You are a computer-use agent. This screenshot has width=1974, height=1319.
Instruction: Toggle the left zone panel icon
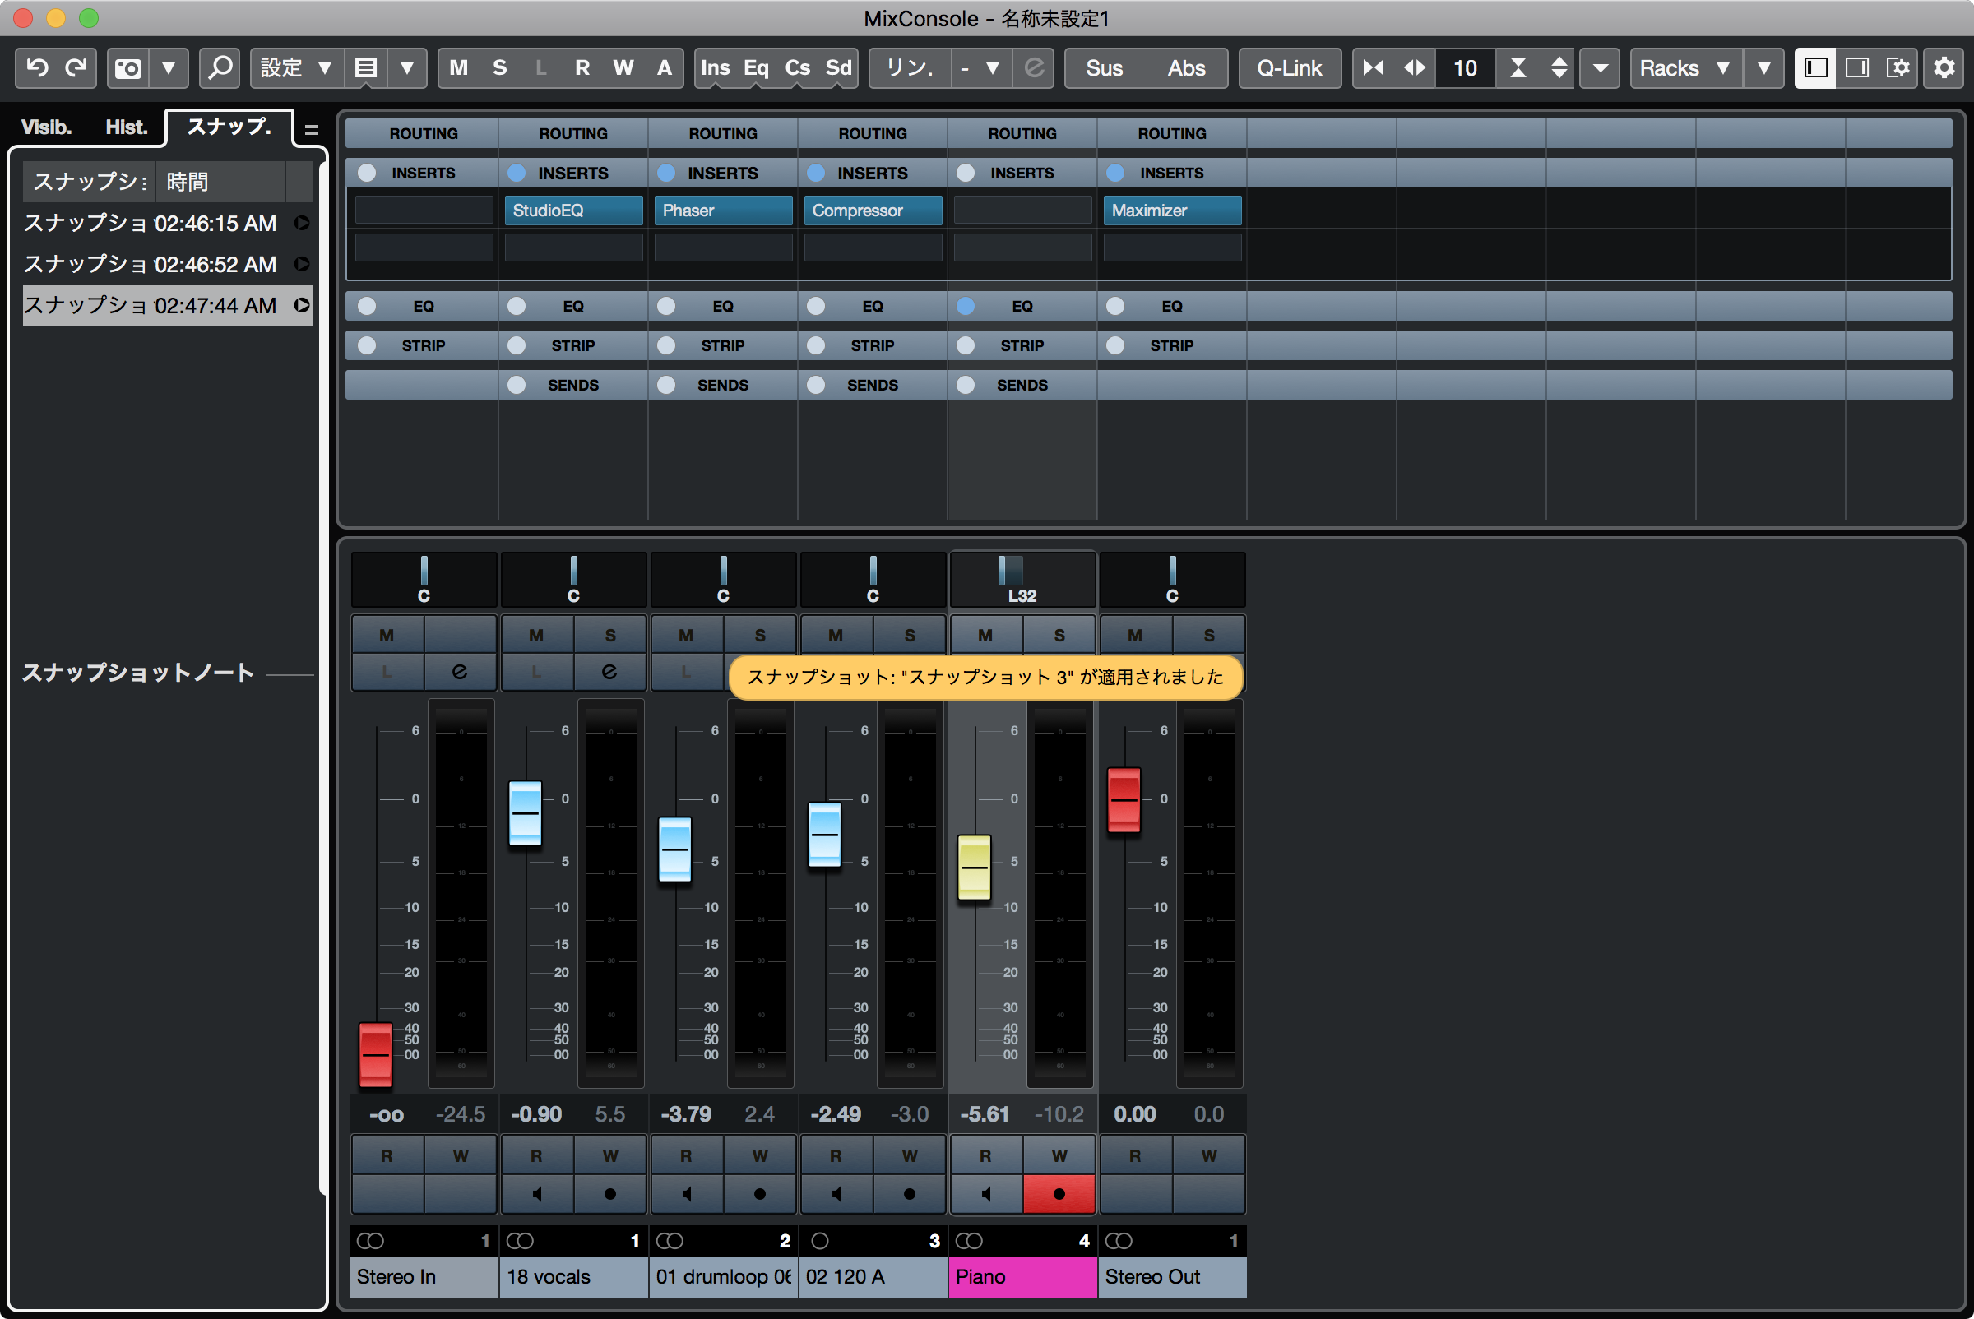1815,67
